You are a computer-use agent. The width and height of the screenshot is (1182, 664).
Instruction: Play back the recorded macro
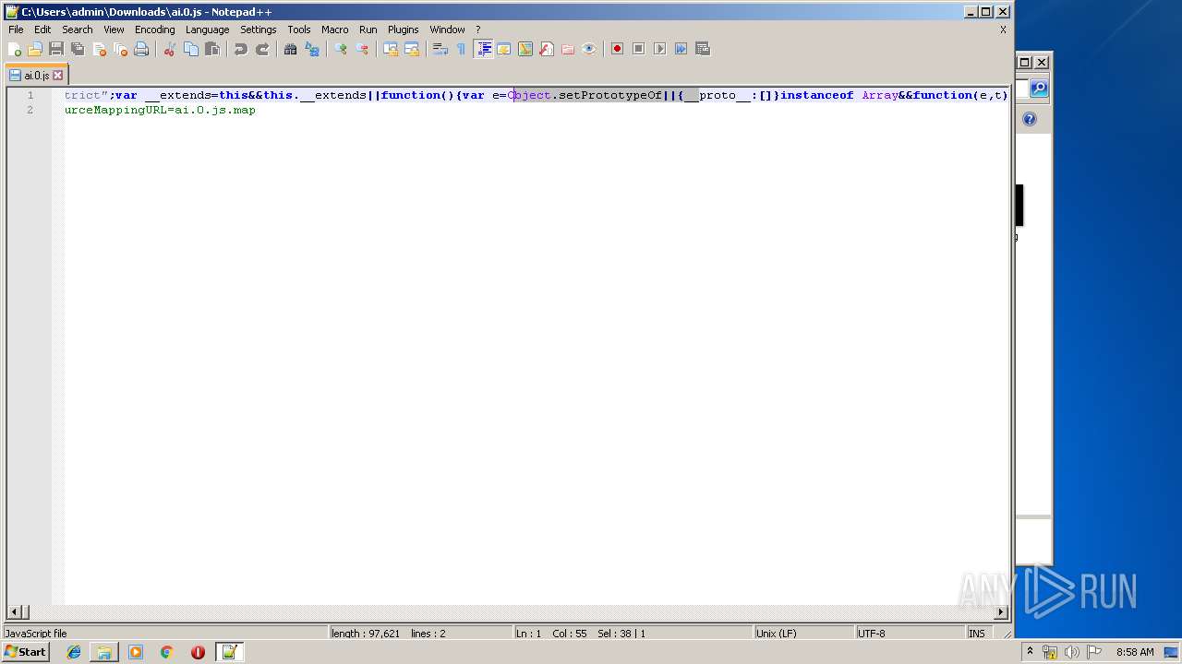(659, 49)
